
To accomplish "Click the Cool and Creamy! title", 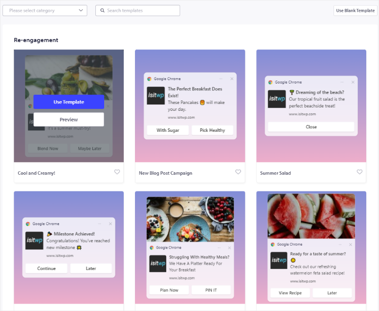I will click(x=37, y=173).
